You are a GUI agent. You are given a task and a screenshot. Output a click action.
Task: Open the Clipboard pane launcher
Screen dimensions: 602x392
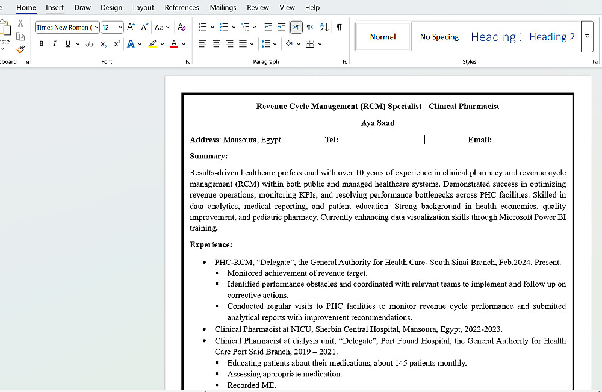pyautogui.click(x=26, y=62)
